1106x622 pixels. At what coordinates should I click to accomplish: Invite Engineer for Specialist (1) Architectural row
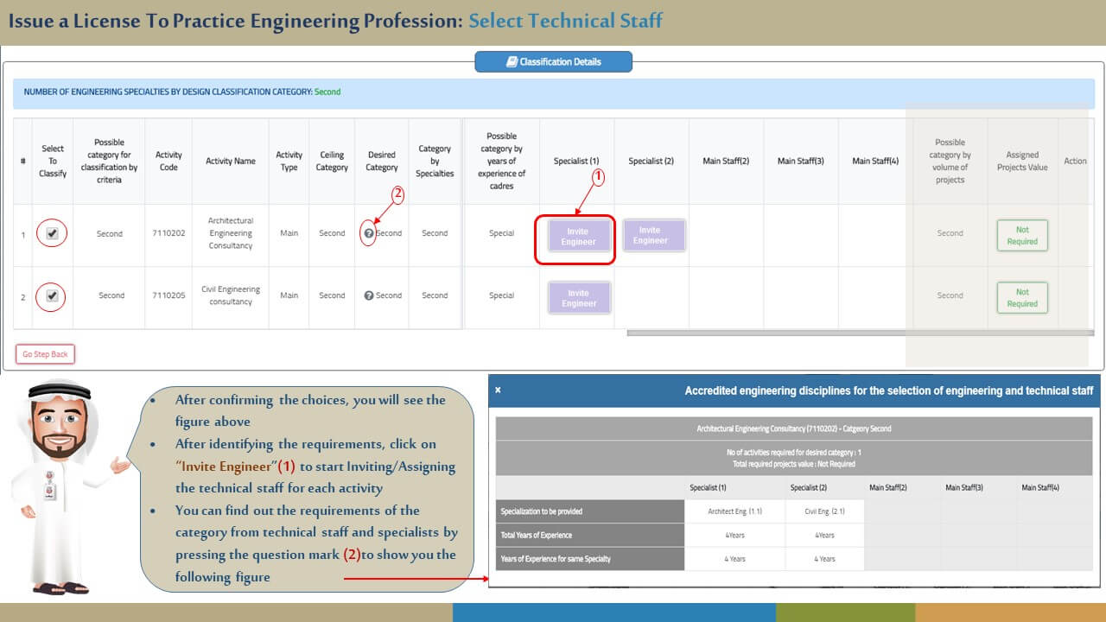[x=578, y=236]
